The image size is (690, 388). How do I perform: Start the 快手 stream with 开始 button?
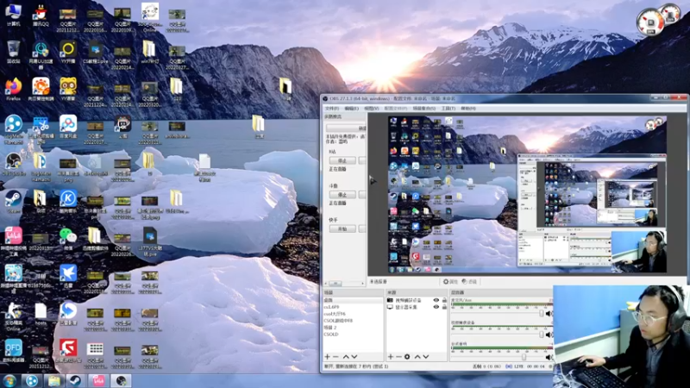point(342,228)
